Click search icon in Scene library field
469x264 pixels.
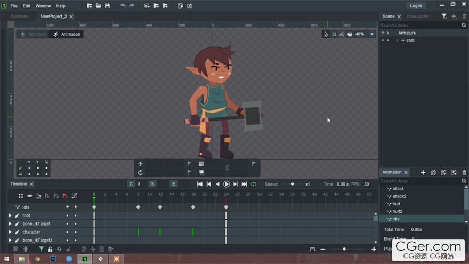(x=464, y=25)
